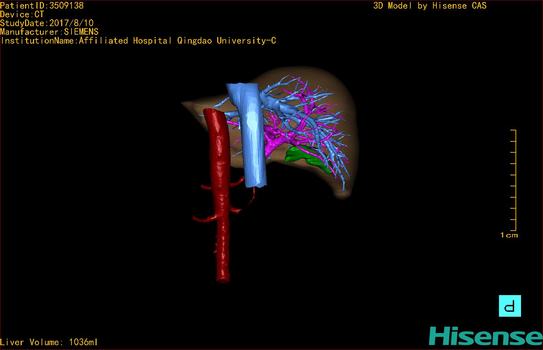Click the InstitutionName line
This screenshot has height=350, width=543.
click(x=138, y=40)
